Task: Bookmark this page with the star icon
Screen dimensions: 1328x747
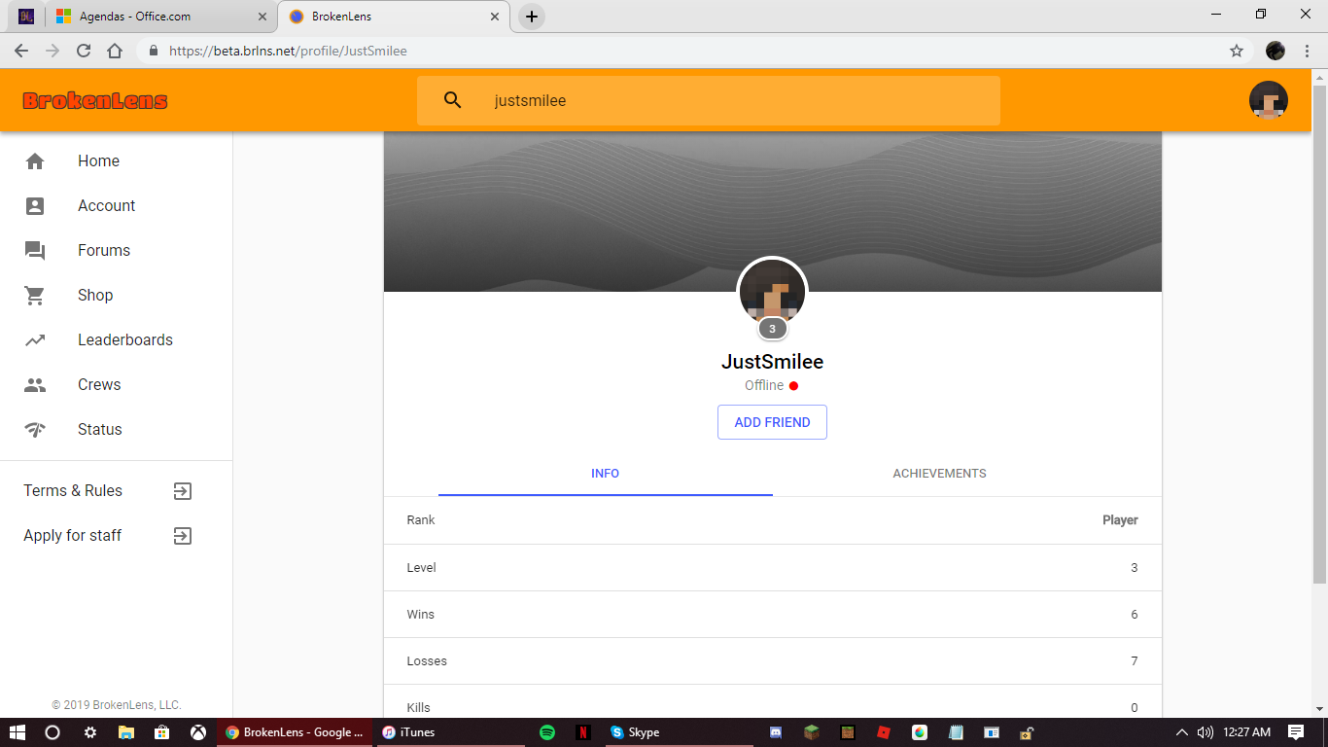Action: click(1237, 51)
